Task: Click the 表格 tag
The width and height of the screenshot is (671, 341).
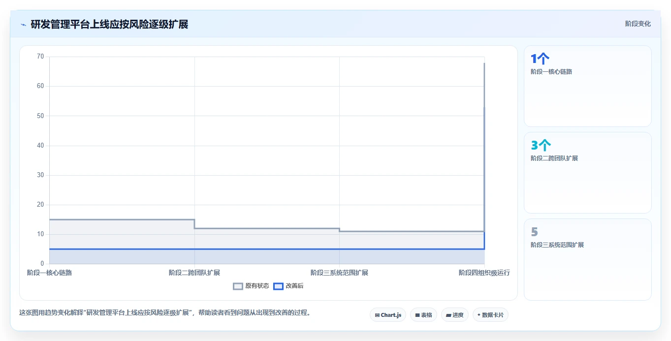Action: [x=423, y=315]
